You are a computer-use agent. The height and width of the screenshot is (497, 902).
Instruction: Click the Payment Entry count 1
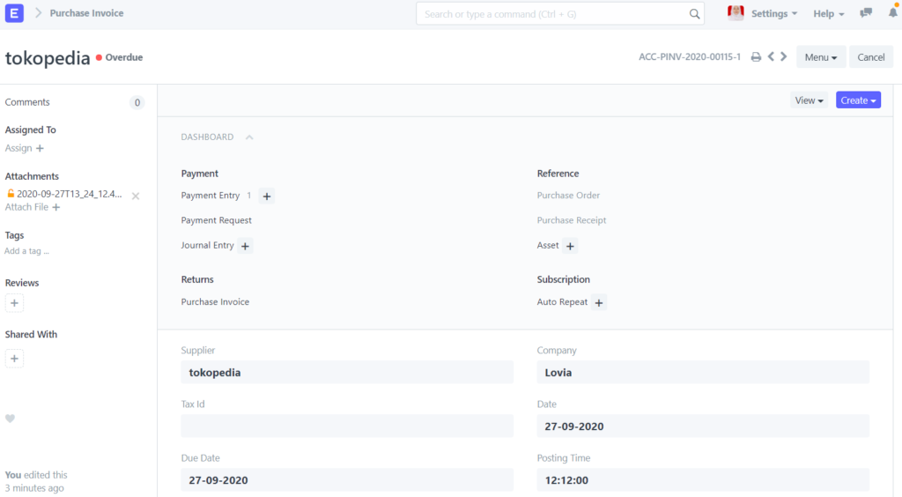pyautogui.click(x=249, y=196)
